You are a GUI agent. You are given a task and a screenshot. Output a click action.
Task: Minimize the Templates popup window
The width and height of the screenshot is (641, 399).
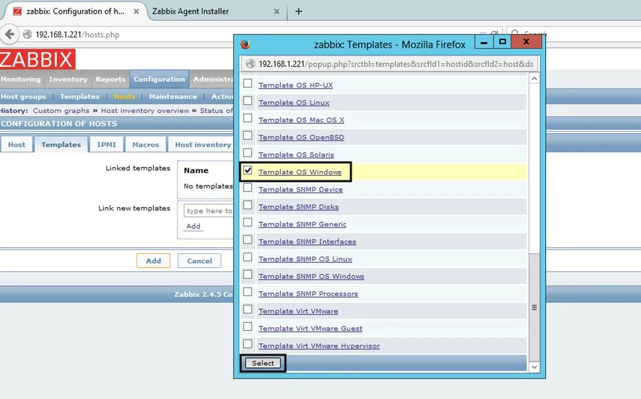click(484, 43)
